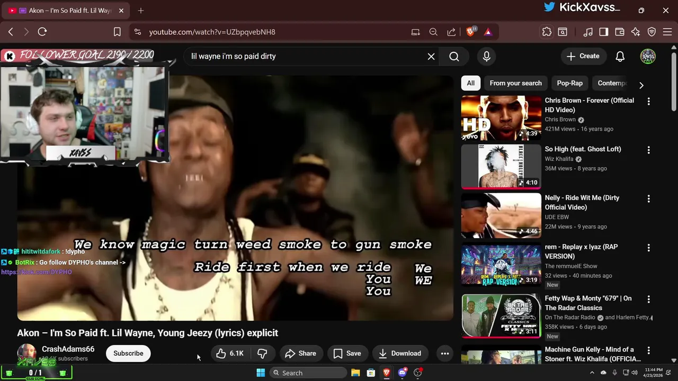The width and height of the screenshot is (678, 381).
Task: Open the browser extensions puzzle icon
Action: pyautogui.click(x=547, y=32)
